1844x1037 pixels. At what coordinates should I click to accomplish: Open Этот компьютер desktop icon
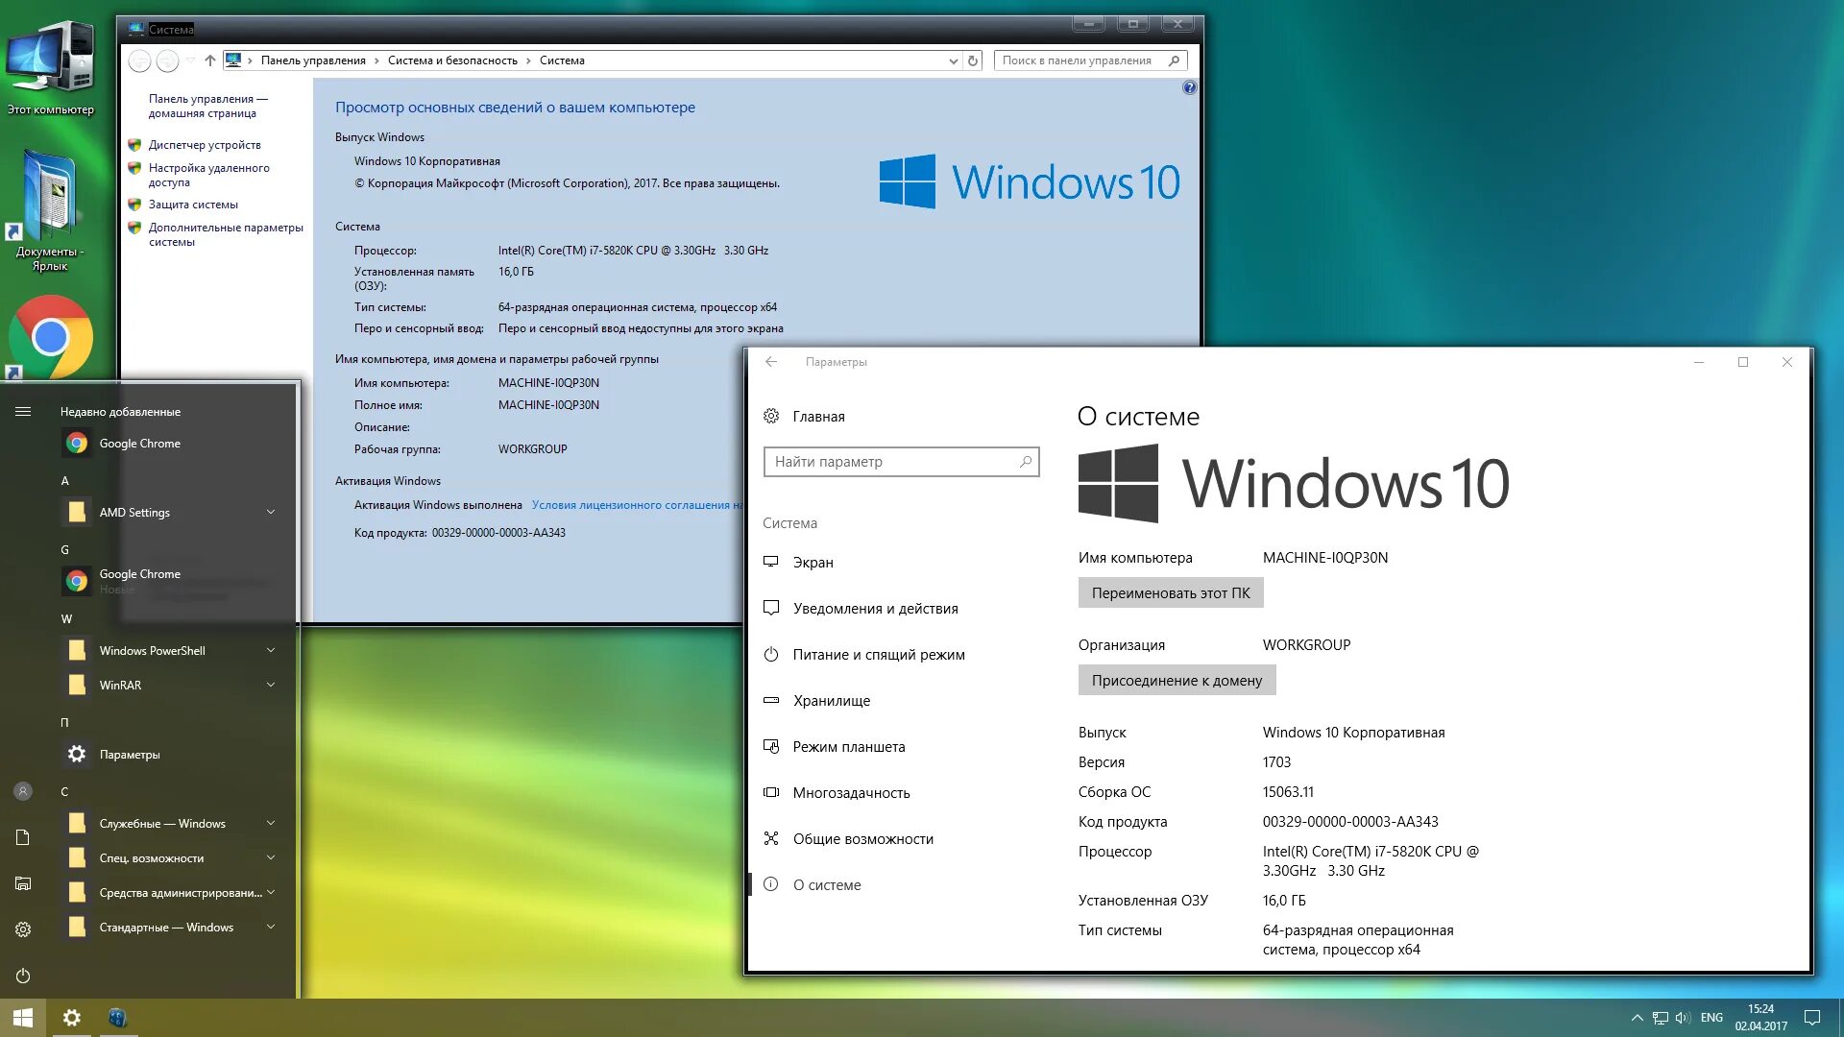click(x=50, y=67)
